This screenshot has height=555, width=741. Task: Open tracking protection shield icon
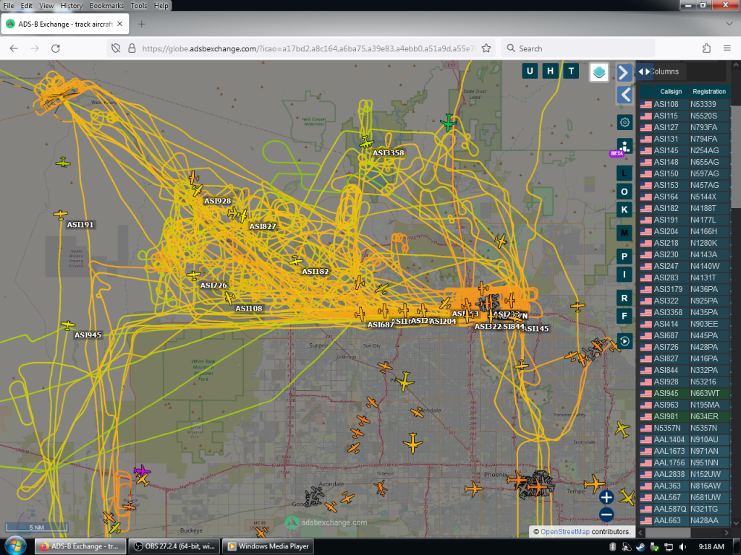tap(116, 48)
